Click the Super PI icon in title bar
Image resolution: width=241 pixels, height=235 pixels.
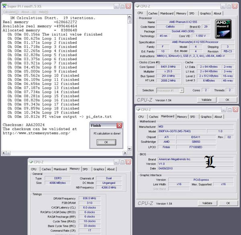pos(5,6)
